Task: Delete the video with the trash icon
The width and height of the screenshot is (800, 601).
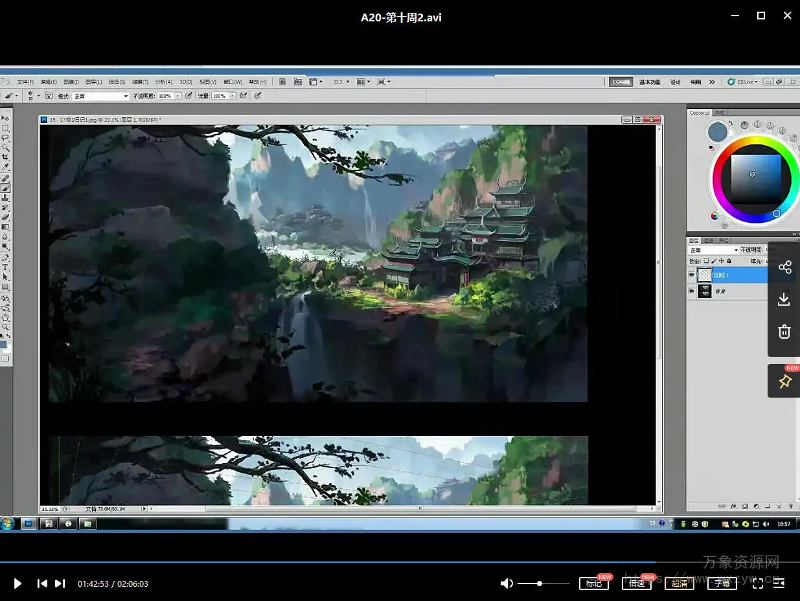Action: 784,332
